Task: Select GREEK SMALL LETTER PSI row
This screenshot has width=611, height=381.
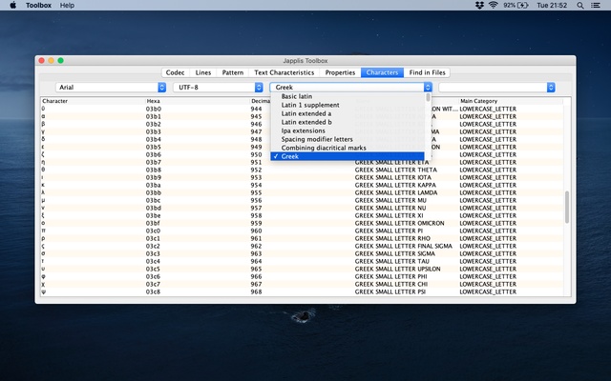Action: (x=302, y=291)
